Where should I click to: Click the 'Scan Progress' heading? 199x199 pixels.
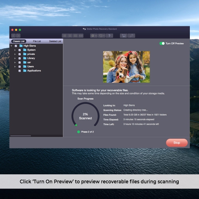click(86, 99)
